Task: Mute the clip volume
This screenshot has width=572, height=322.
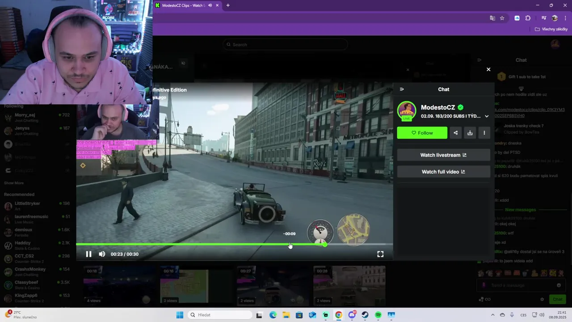Action: (102, 254)
